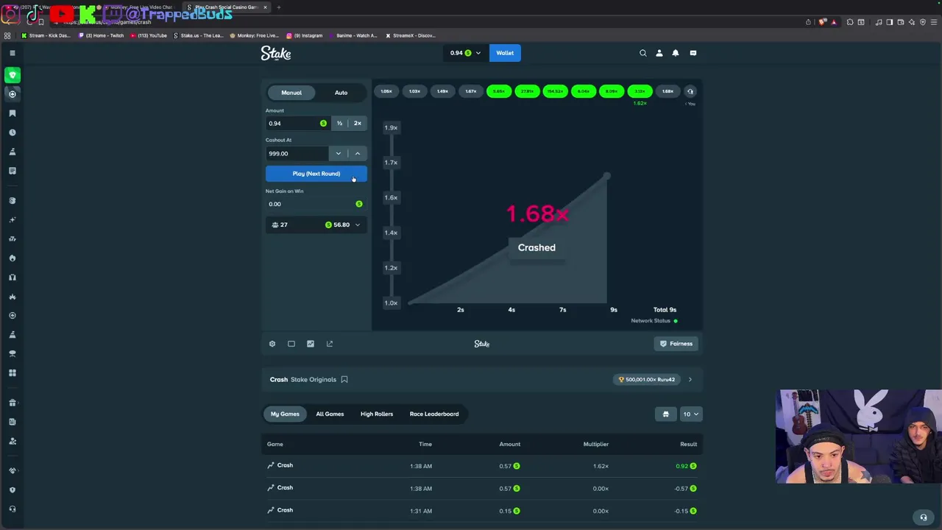This screenshot has height=530, width=942.
Task: Open bookmarks grid icon at bar start
Action: [x=7, y=35]
